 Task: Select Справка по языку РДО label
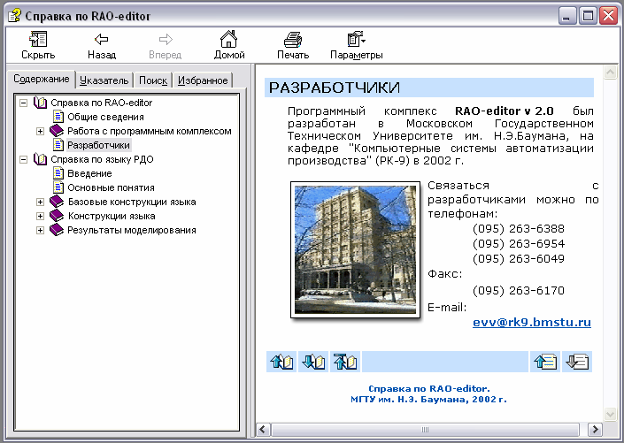tap(102, 159)
